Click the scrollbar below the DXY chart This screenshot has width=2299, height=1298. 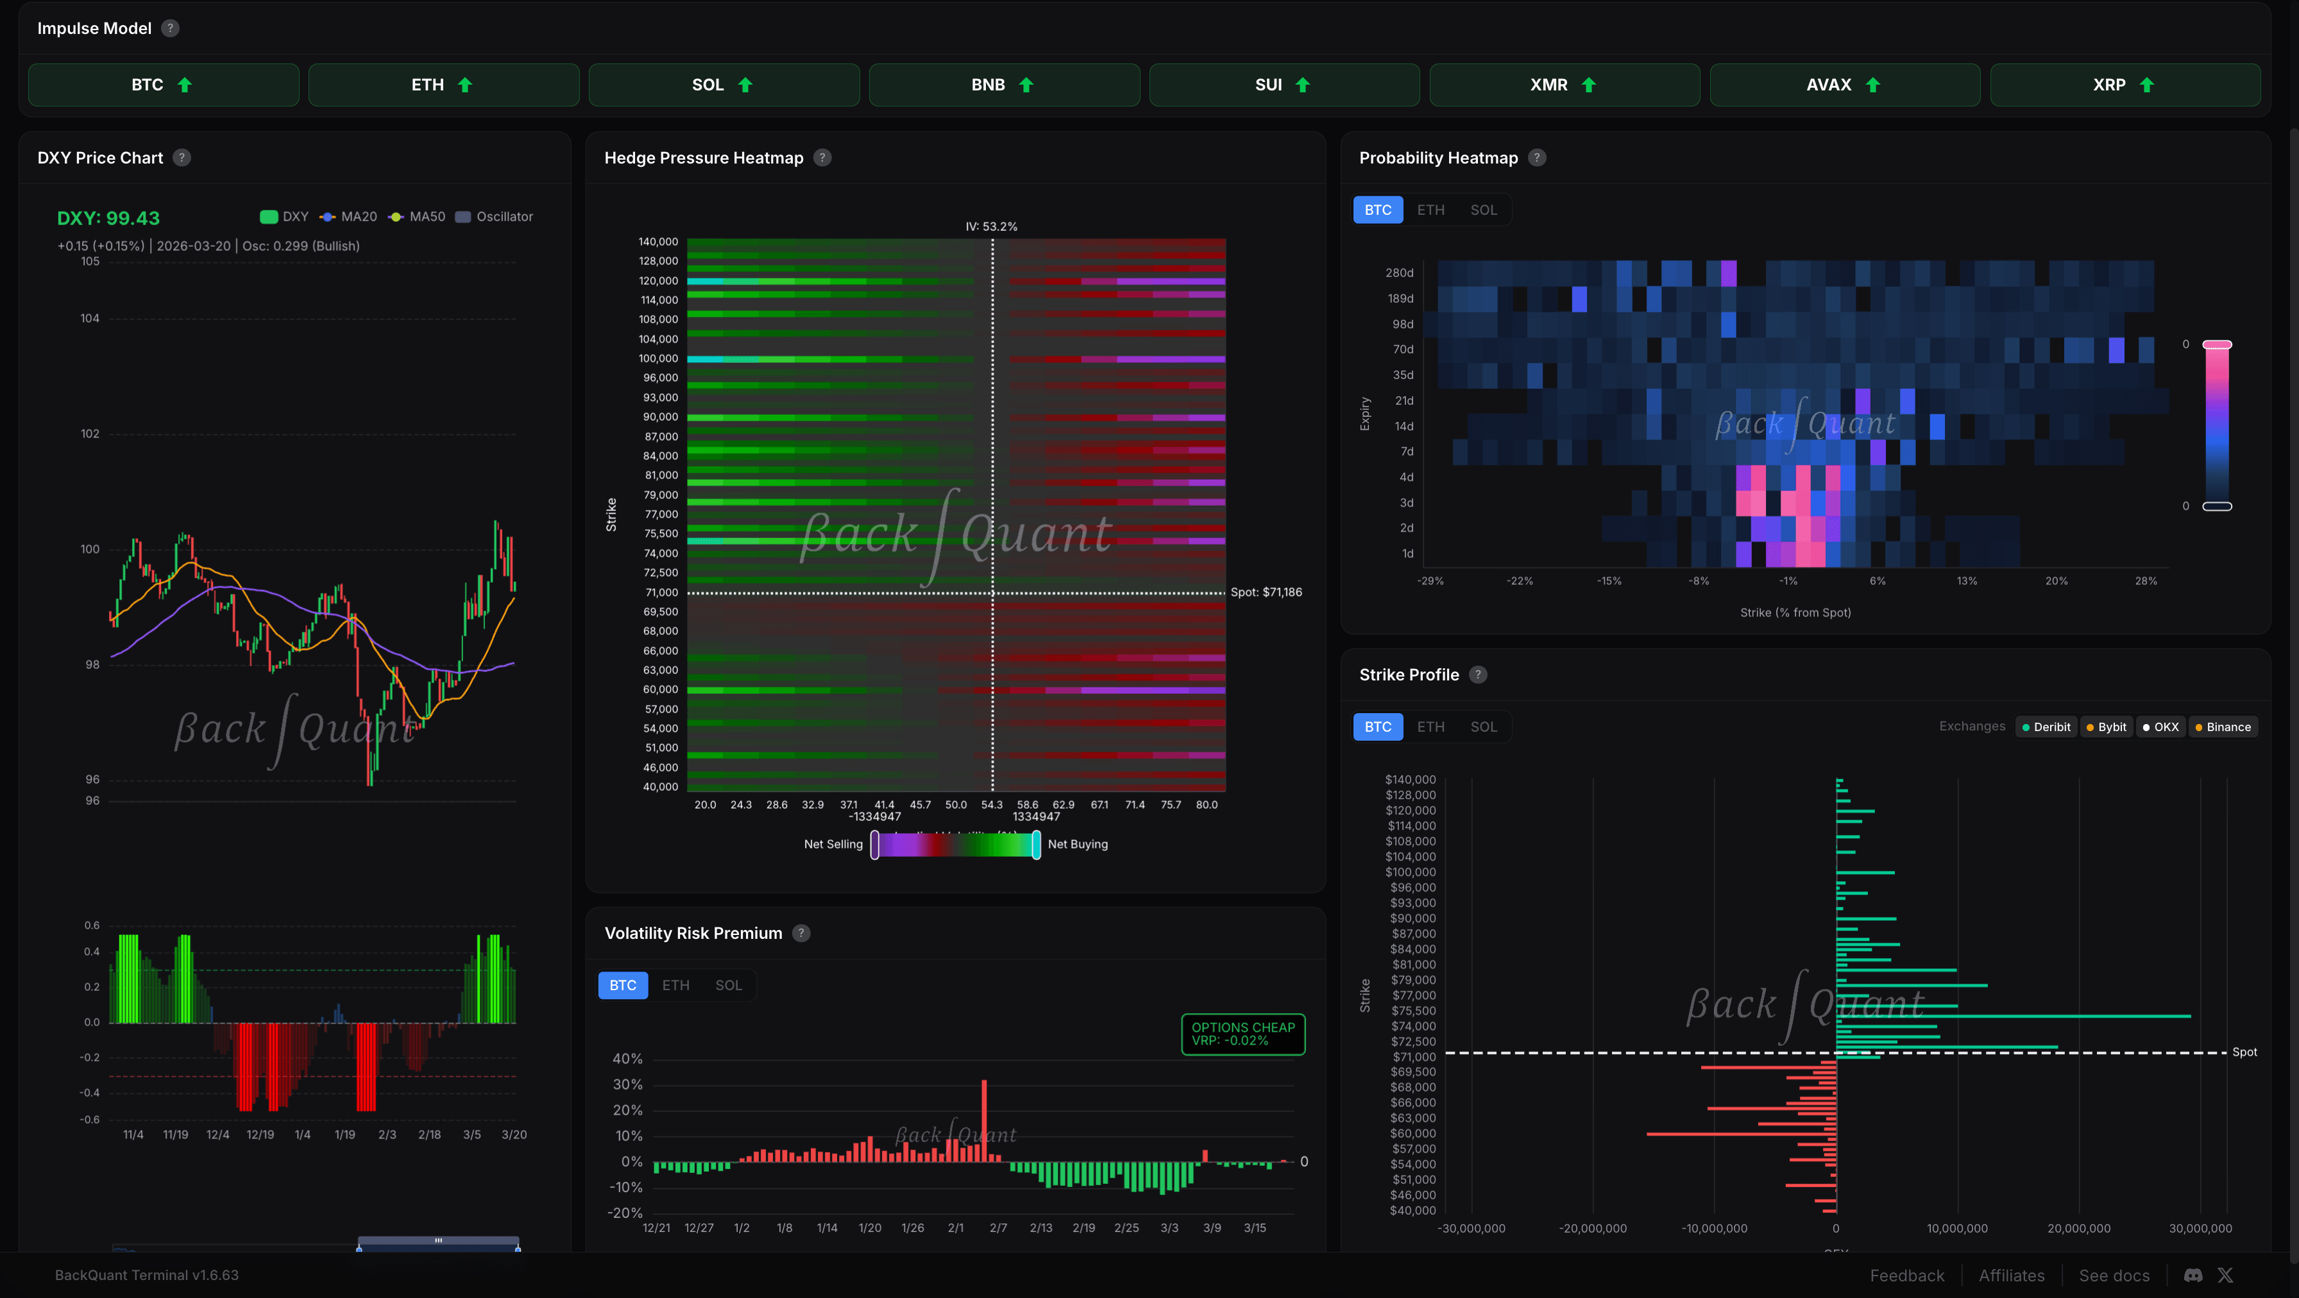pos(437,1241)
